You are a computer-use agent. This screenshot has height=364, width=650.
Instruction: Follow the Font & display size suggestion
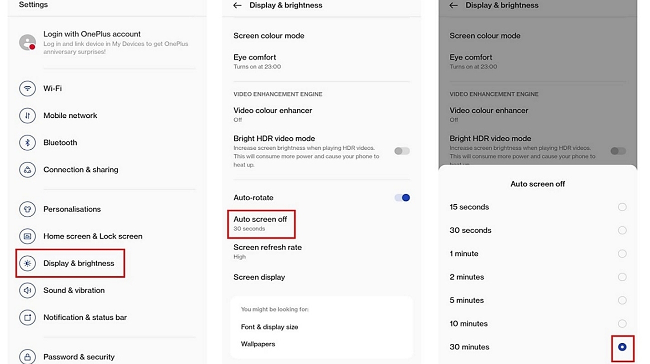(x=269, y=327)
